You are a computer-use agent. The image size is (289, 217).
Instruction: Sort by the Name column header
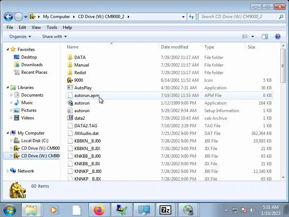point(112,47)
